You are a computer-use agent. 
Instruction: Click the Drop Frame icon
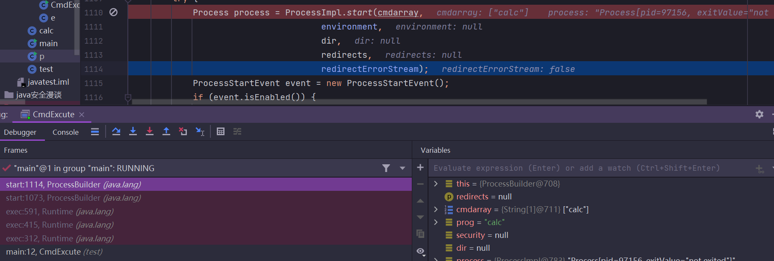click(x=183, y=131)
